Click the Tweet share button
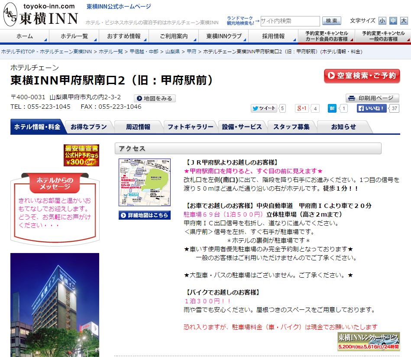 coord(264,108)
